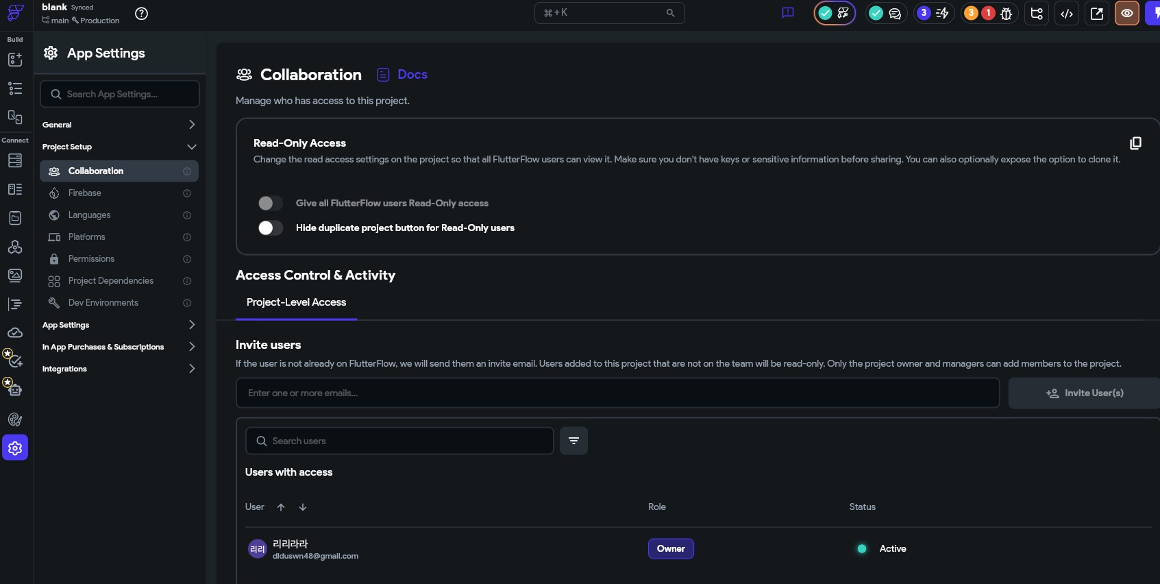Click the info icon on Project Dependencies row

point(187,281)
